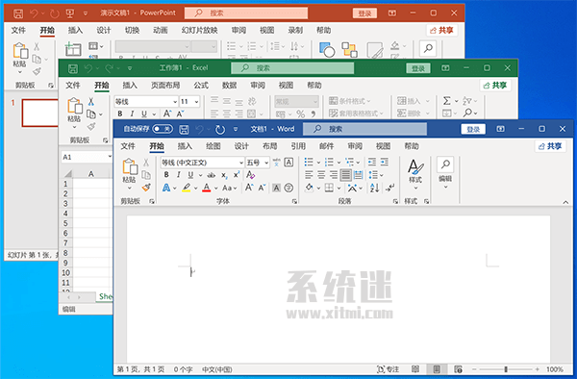Click Clear Formatting icon in Word
This screenshot has height=379, width=577.
coord(251,174)
